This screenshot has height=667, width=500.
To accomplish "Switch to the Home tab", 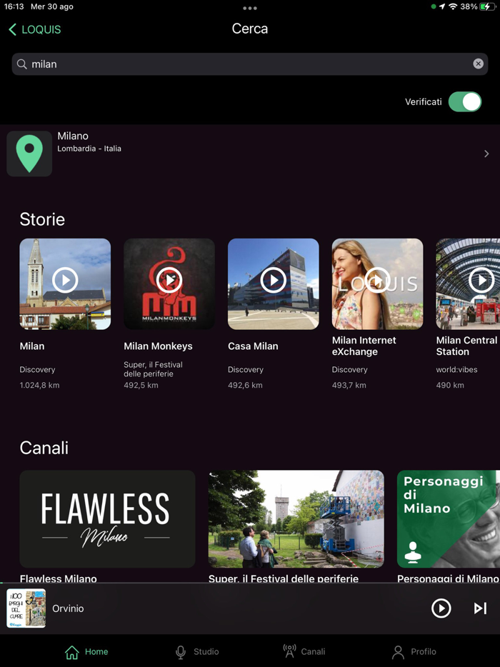I will [86, 652].
